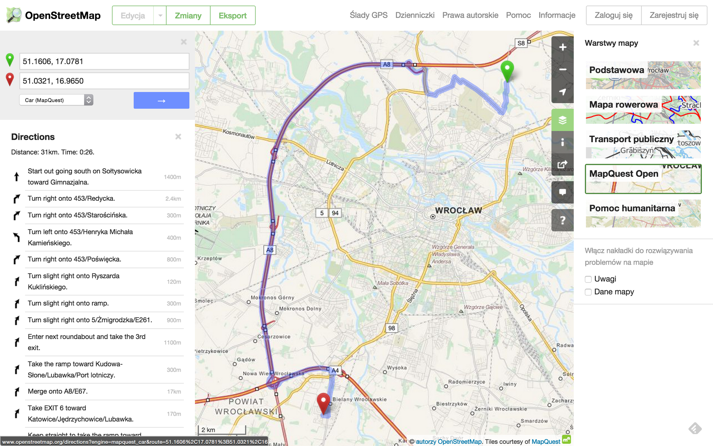Select the Pomoc humanitarna layer

(643, 213)
